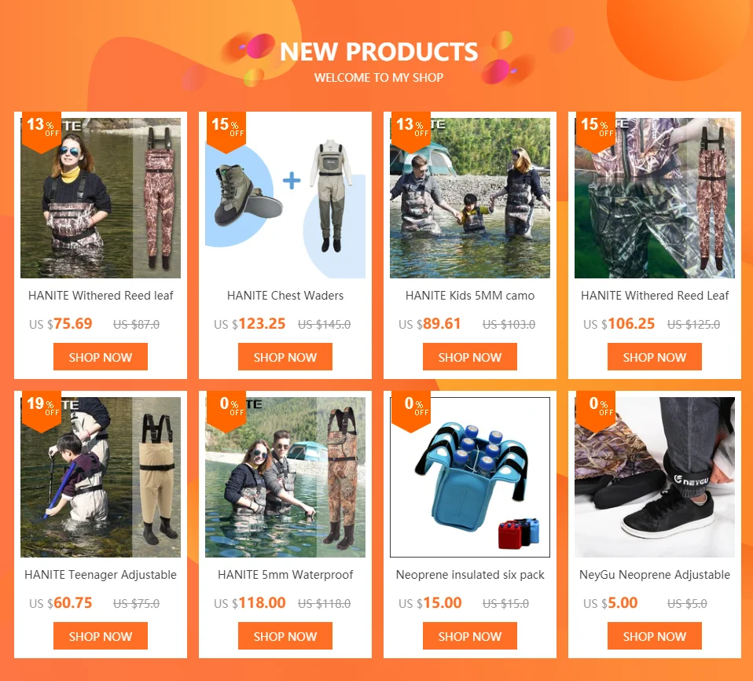Viewport: 753px width, 681px height.
Task: Open the NeyGu ankle strap product photo
Action: point(655,477)
